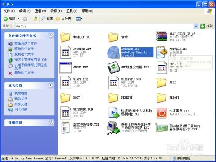Open the Views button dropdown in toolbar

[79, 19]
